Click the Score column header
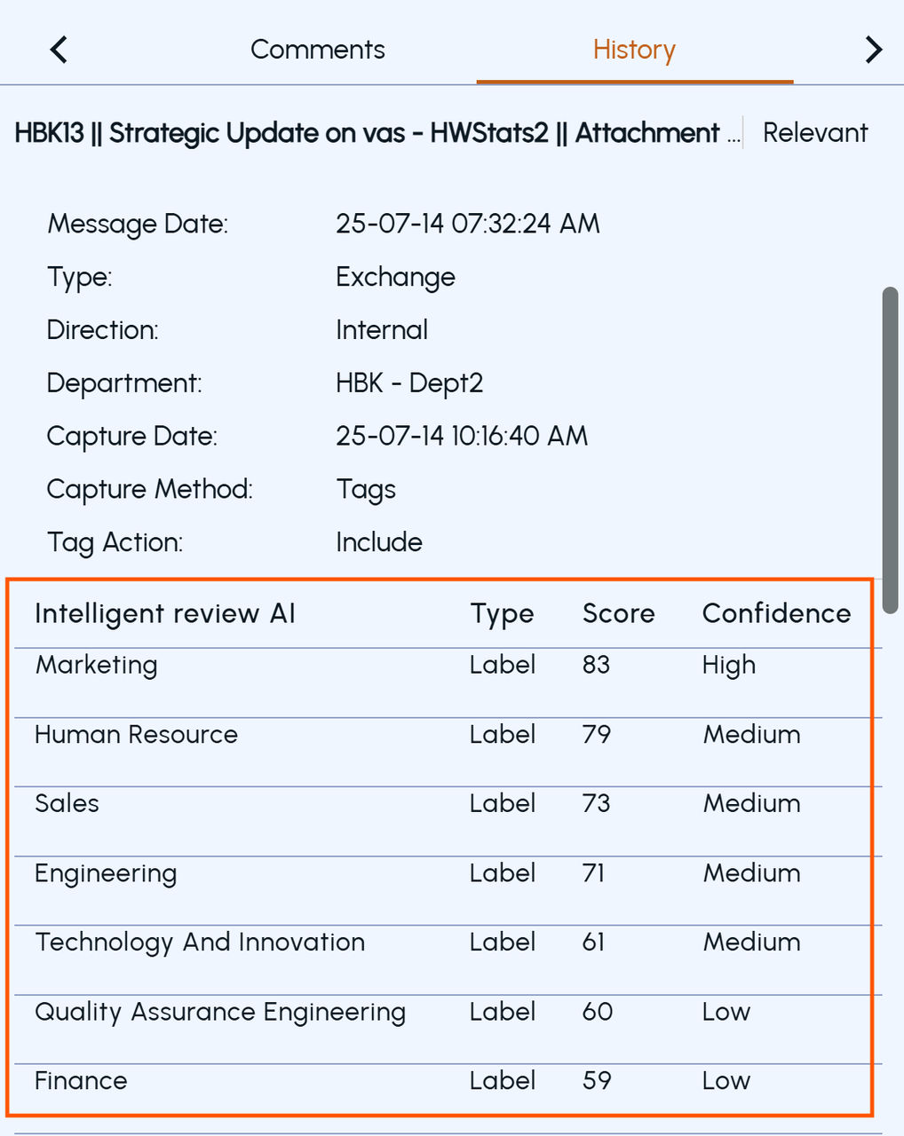Image resolution: width=904 pixels, height=1136 pixels. click(x=618, y=613)
